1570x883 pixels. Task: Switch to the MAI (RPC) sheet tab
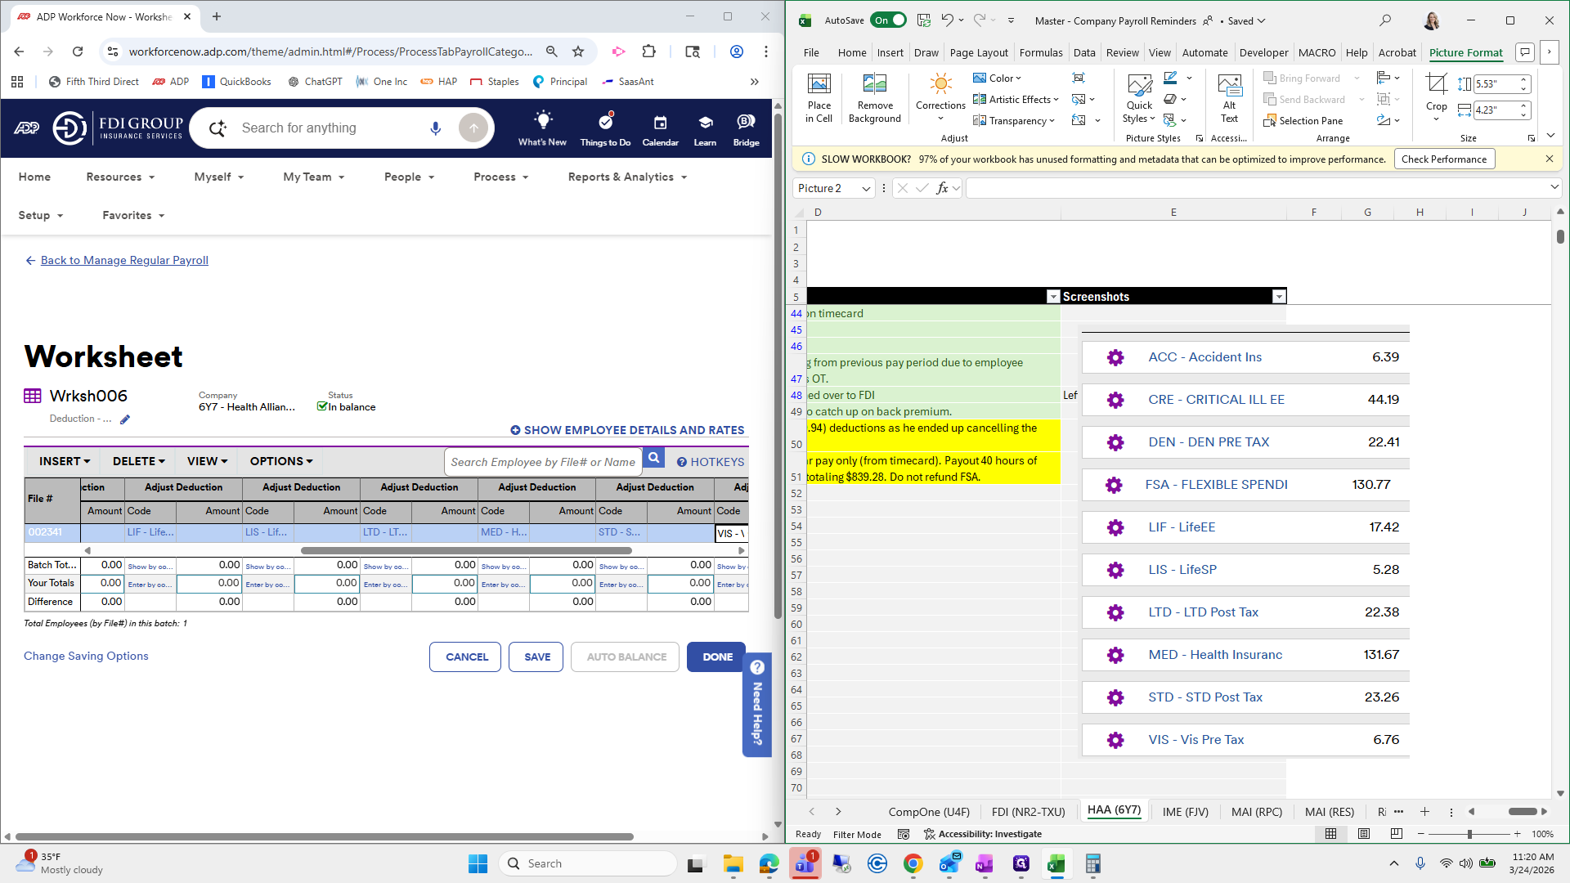pyautogui.click(x=1256, y=812)
